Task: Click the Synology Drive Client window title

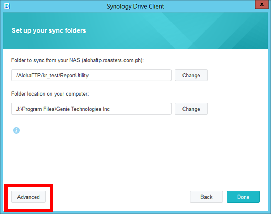Action: pos(135,7)
